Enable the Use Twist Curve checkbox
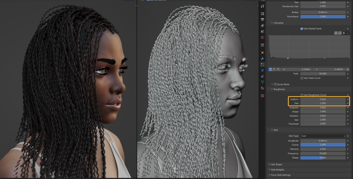Screen dimensions: 353x179 pos(302,78)
